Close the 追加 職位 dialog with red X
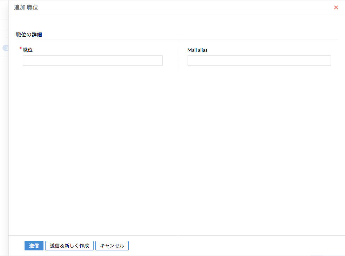Image resolution: width=345 pixels, height=256 pixels. click(x=336, y=7)
